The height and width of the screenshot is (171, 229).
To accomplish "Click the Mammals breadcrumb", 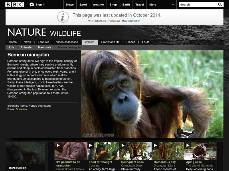I will tap(45, 47).
